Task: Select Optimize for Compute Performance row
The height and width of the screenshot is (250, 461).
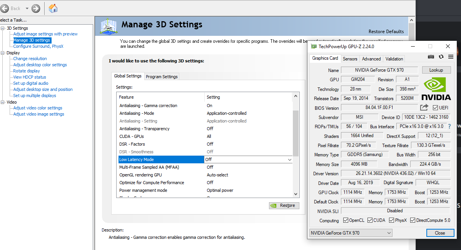Action: click(x=205, y=183)
